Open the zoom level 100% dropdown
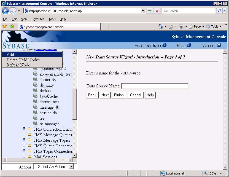229x177 pixels. click(x=221, y=173)
